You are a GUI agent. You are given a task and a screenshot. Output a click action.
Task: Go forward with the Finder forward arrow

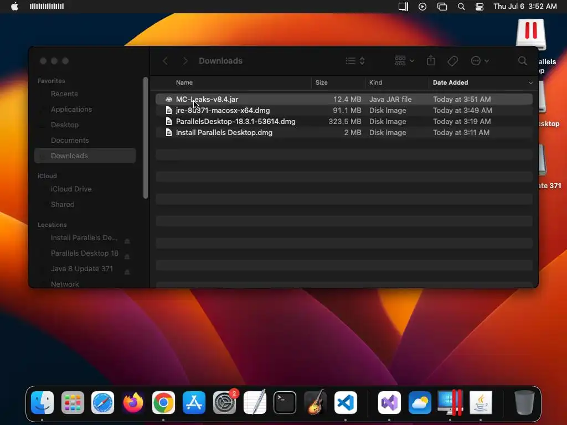pos(185,61)
